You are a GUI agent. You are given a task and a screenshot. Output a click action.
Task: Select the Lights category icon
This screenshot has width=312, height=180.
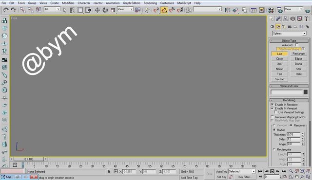click(x=284, y=27)
